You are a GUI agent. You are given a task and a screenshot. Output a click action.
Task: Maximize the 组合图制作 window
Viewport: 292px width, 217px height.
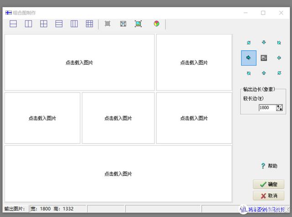[x=263, y=13]
